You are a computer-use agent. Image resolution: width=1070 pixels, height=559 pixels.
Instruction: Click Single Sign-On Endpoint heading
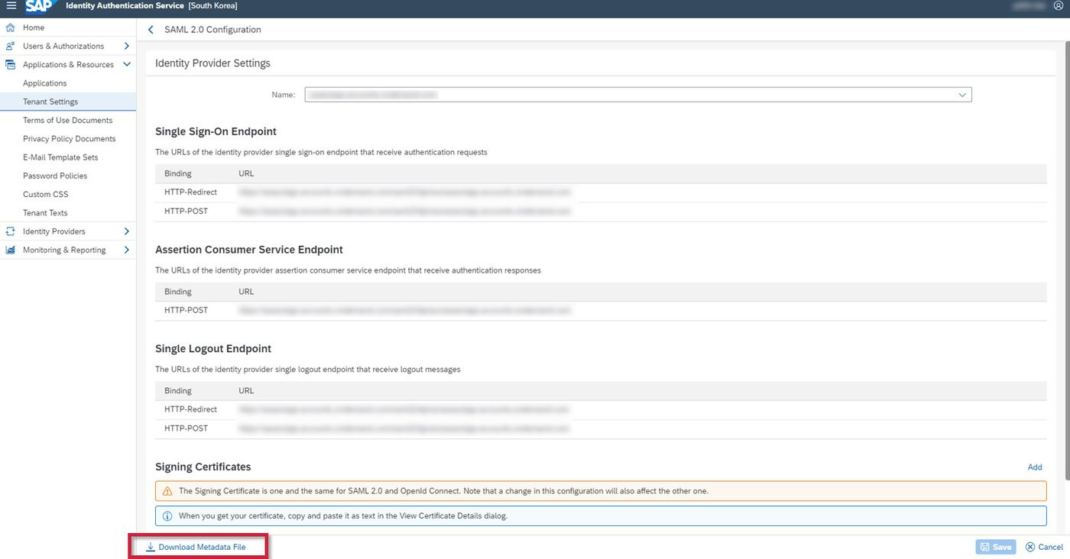pos(216,131)
